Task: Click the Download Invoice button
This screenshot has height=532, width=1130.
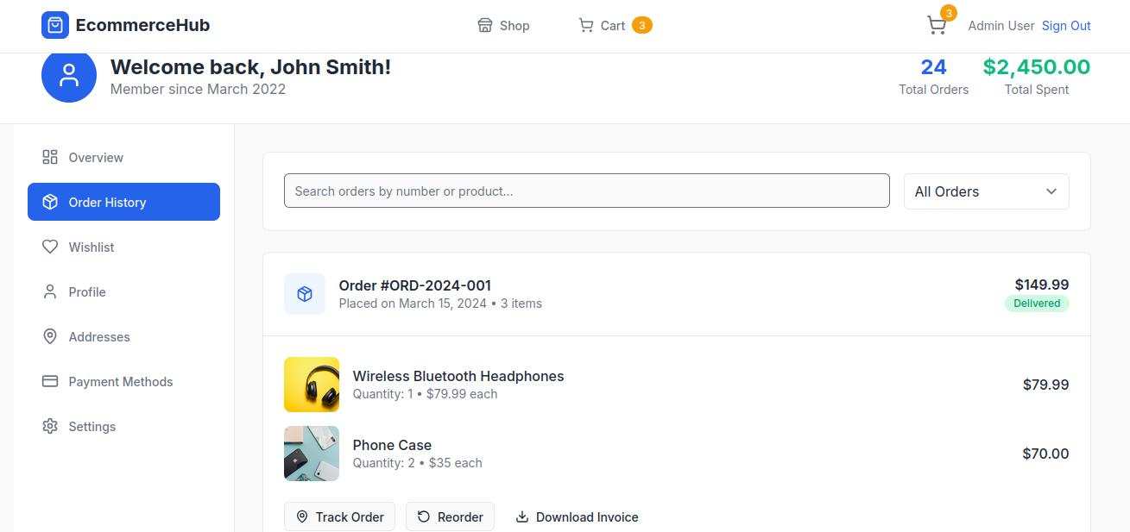Action: tap(577, 517)
